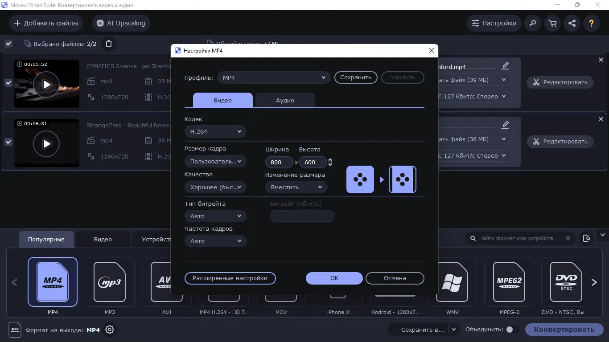Show more formats with the right arrow
609x342 pixels.
[594, 282]
